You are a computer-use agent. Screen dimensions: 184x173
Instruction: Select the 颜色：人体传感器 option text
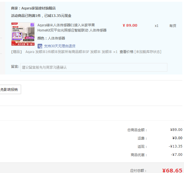pyautogui.click(x=51, y=38)
